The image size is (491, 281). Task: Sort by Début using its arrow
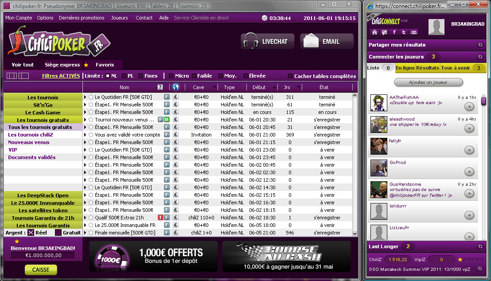point(274,87)
